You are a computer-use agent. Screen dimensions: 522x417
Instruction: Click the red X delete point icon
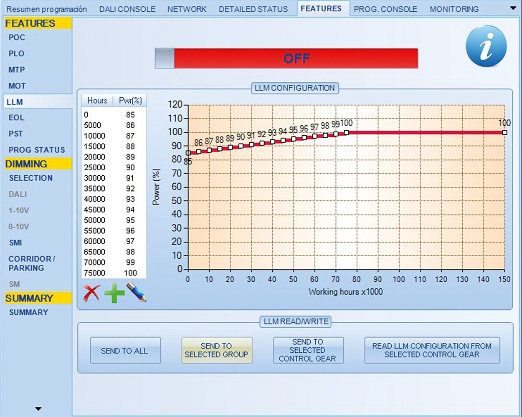91,293
